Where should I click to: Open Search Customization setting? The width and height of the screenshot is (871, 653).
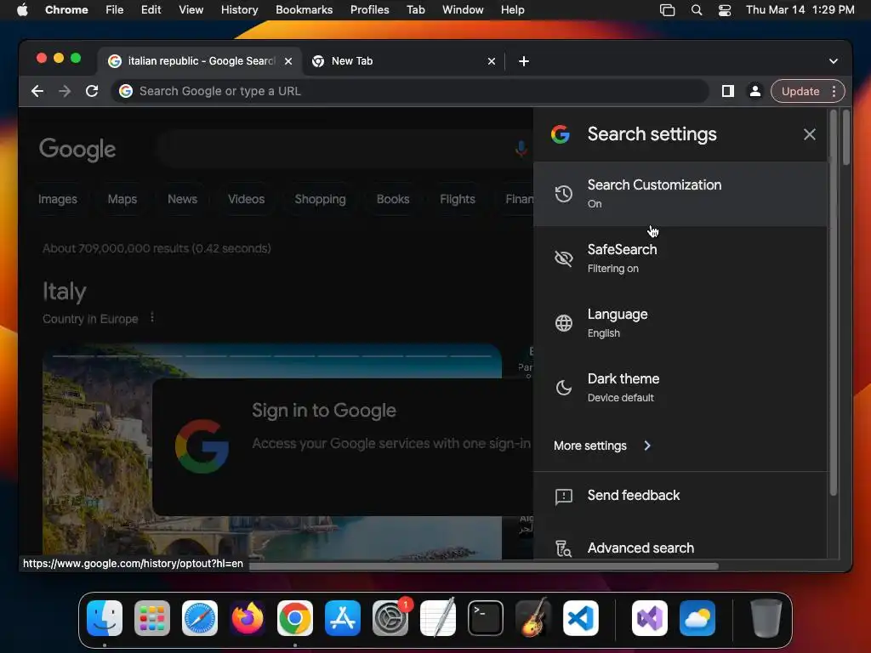pyautogui.click(x=680, y=194)
